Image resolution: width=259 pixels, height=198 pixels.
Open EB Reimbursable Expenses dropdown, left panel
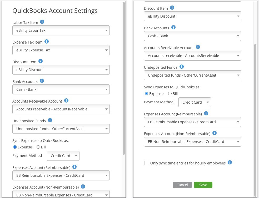(61, 175)
